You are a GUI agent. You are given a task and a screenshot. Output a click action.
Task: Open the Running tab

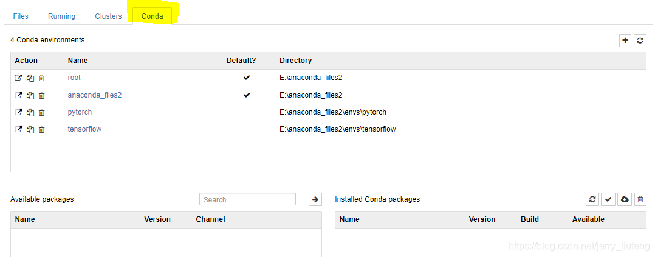(x=62, y=16)
